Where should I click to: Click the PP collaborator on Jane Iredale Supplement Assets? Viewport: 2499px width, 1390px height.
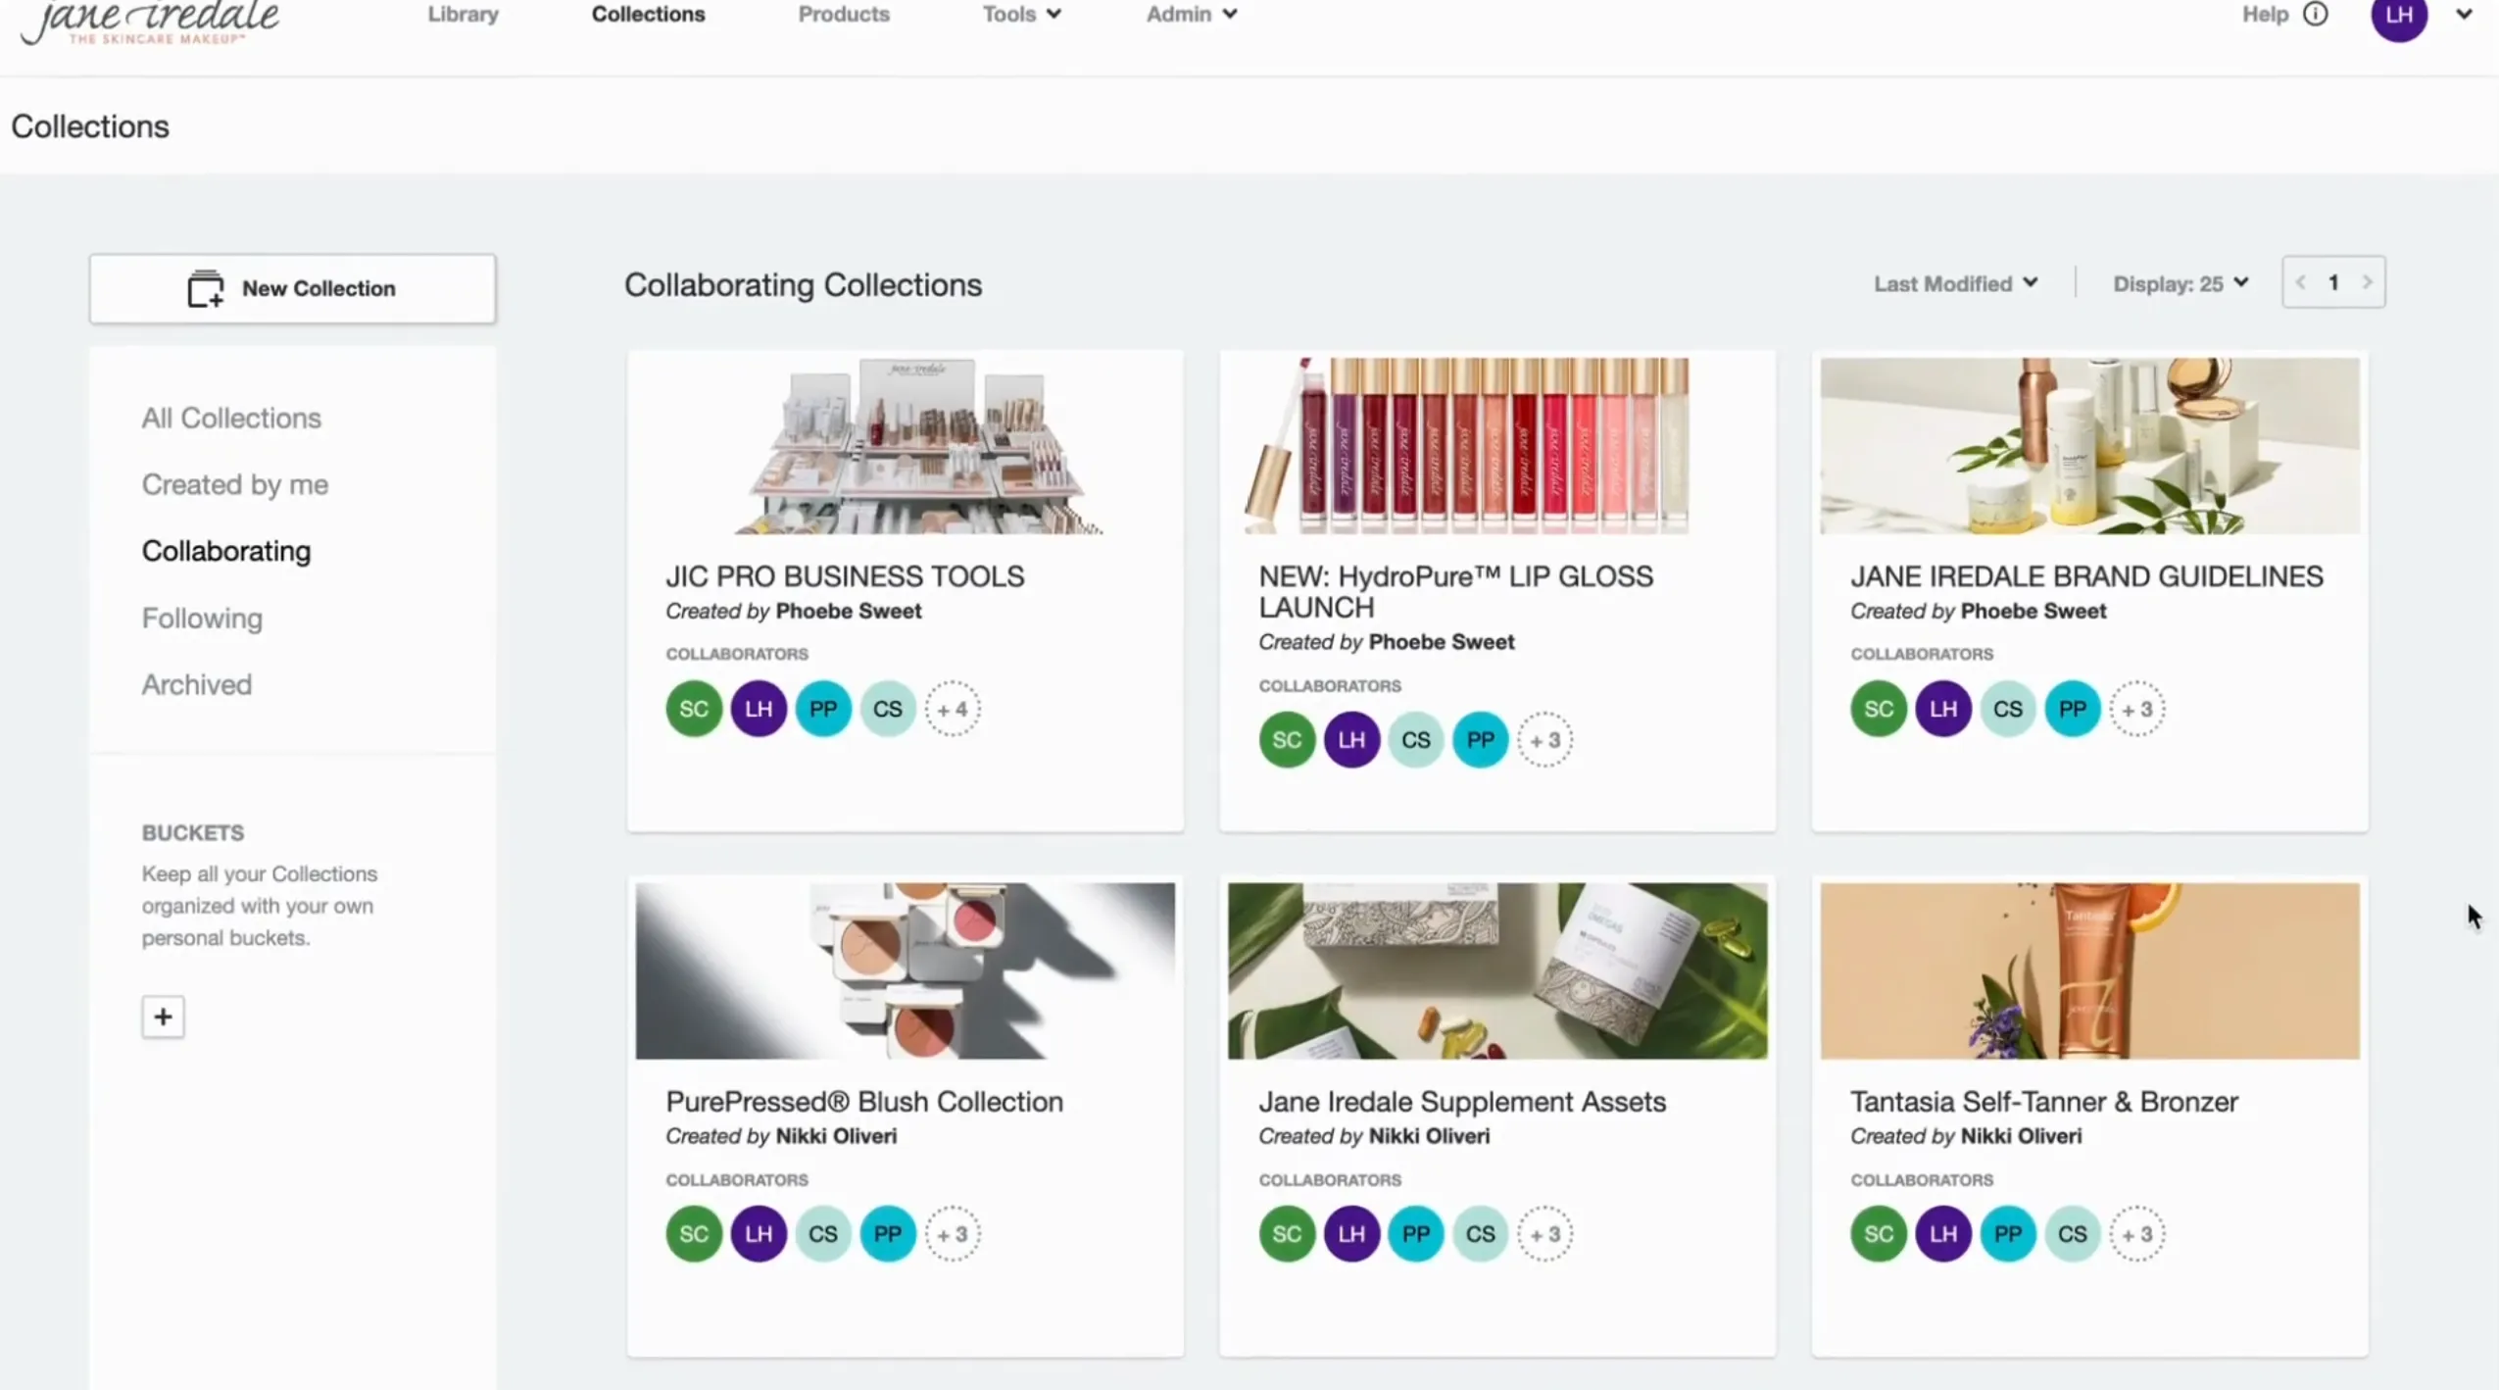(x=1416, y=1234)
